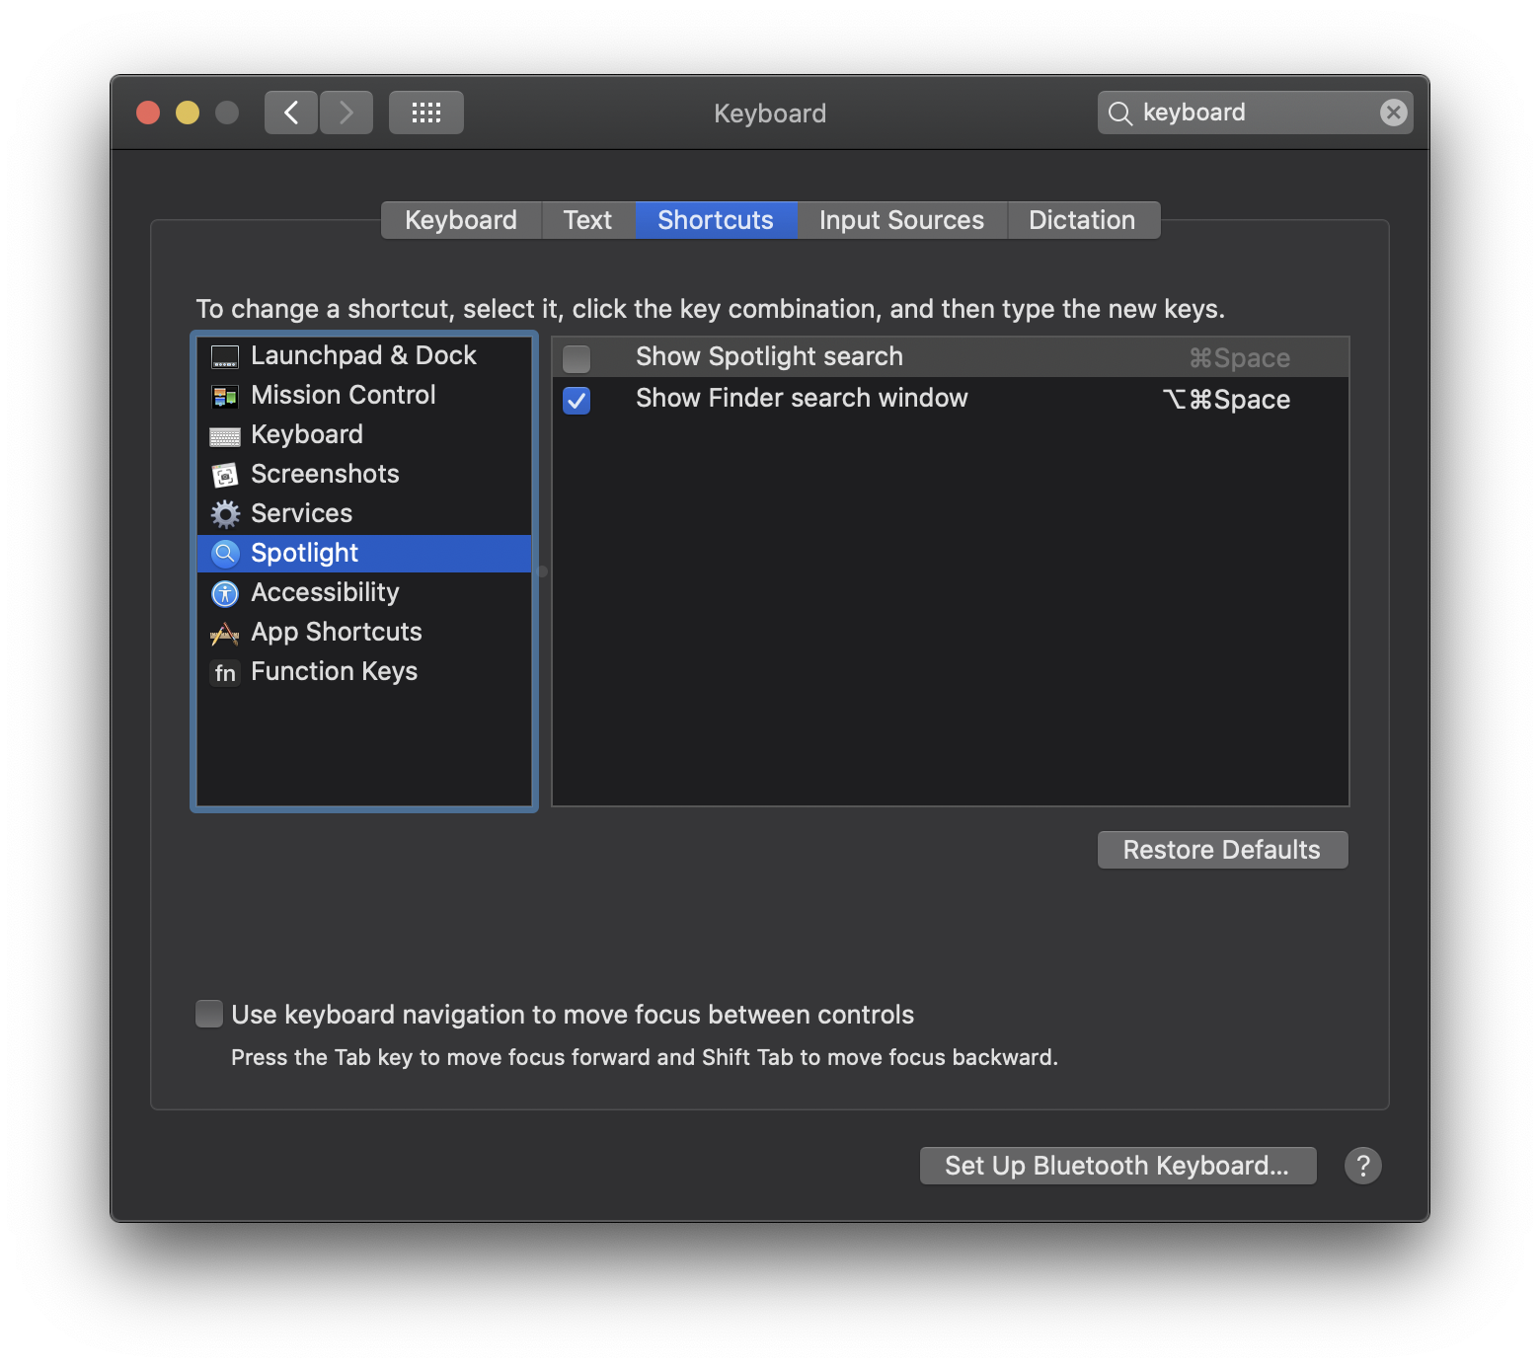Navigate back with the left arrow button
The width and height of the screenshot is (1540, 1368).
coord(290,112)
